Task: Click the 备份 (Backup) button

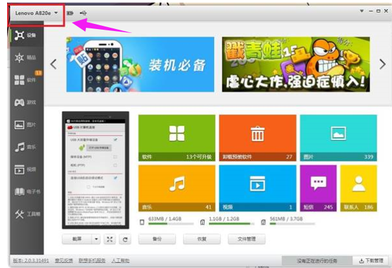Action: (x=157, y=239)
